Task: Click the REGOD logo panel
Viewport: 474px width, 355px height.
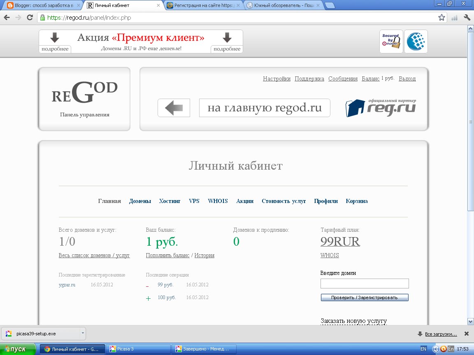Action: [84, 99]
